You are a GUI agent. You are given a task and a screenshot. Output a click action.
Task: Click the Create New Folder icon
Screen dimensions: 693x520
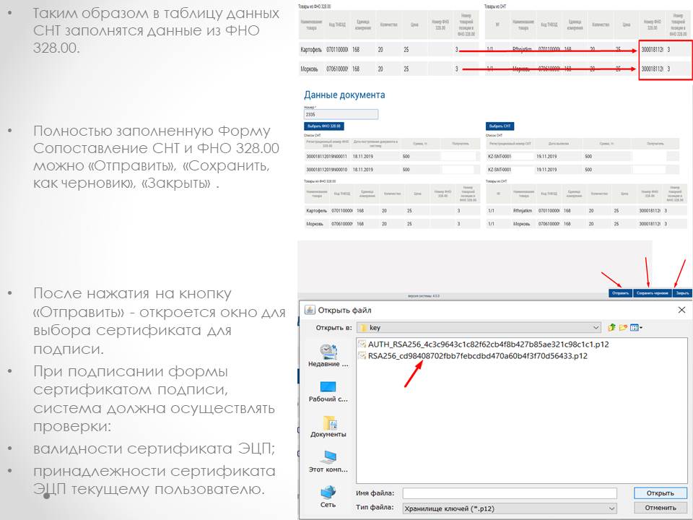623,327
